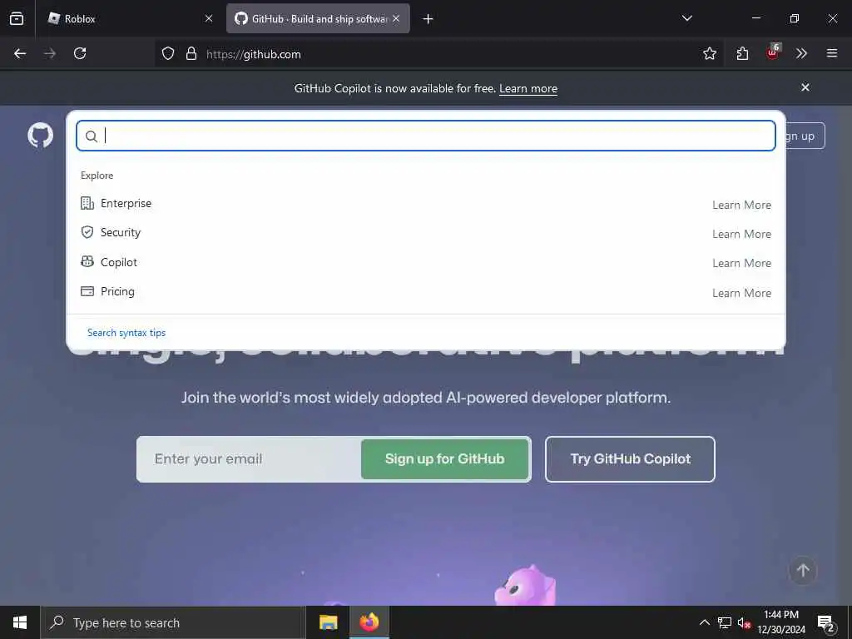Open the Search syntax tips link
852x639 pixels.
click(x=126, y=333)
